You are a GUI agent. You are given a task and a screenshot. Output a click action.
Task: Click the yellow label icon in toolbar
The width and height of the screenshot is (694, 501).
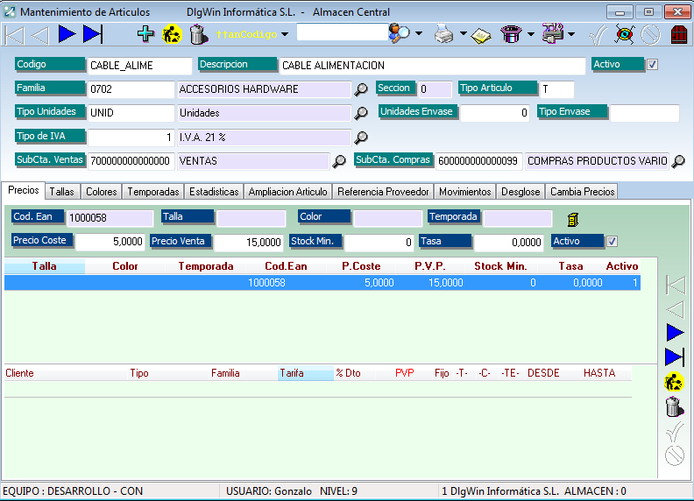click(481, 35)
